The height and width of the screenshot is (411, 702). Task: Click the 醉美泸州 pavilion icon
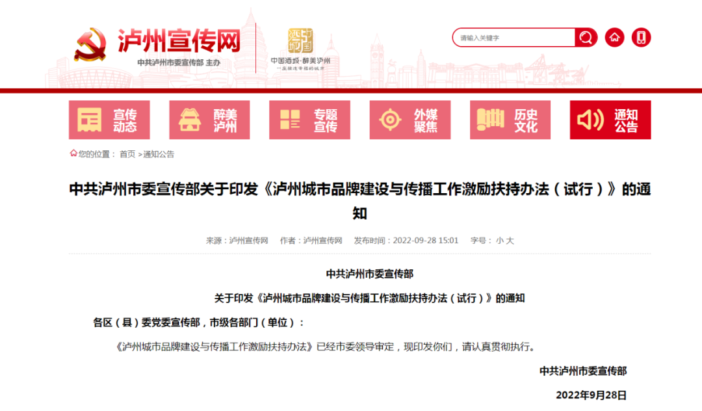tap(190, 120)
